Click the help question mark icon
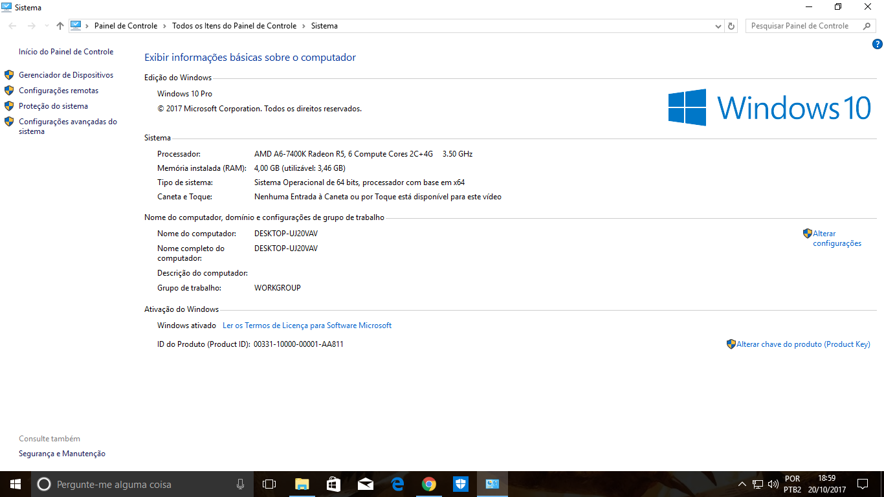This screenshot has width=884, height=497. (877, 45)
